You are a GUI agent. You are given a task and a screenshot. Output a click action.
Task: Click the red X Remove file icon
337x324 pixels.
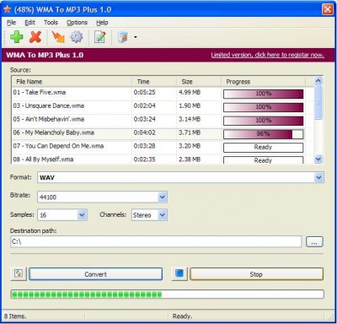pyautogui.click(x=35, y=37)
